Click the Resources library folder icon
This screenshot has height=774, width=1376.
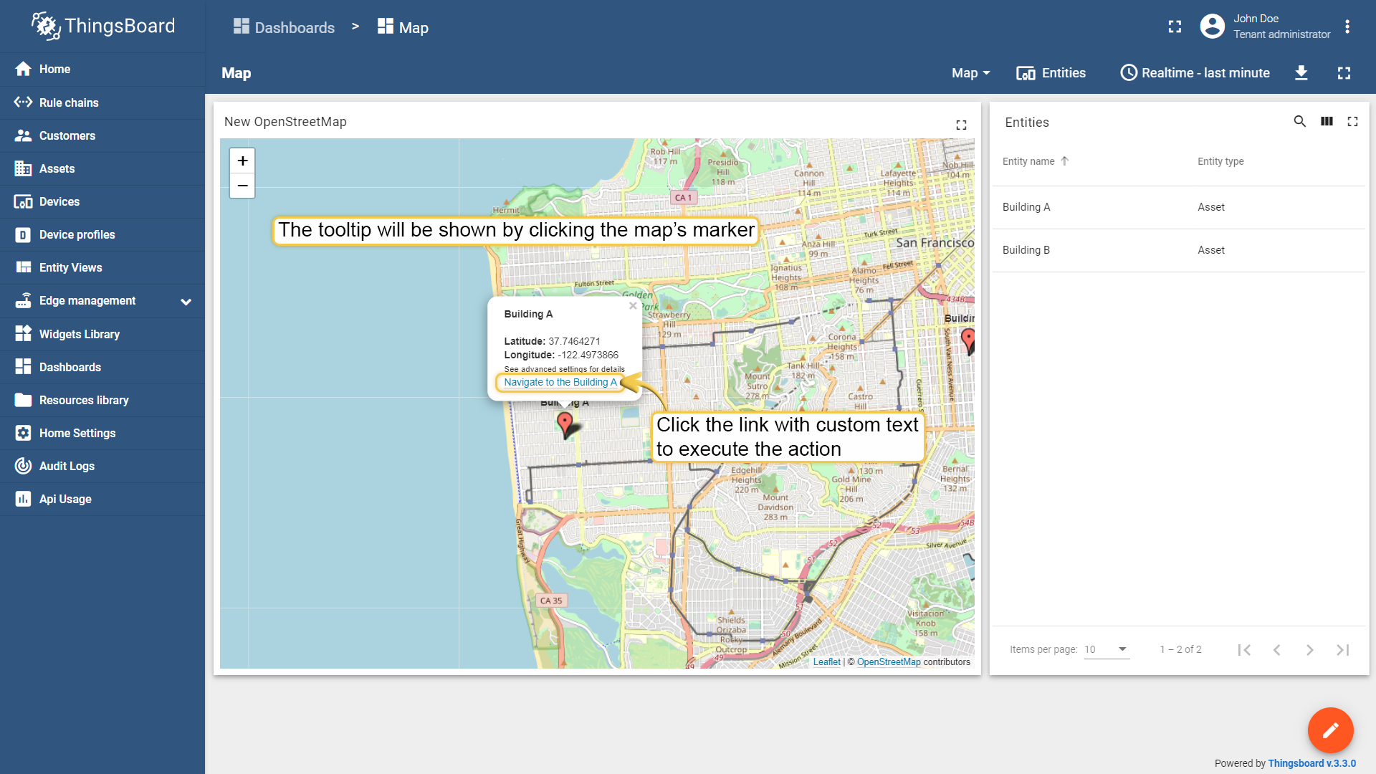point(23,399)
